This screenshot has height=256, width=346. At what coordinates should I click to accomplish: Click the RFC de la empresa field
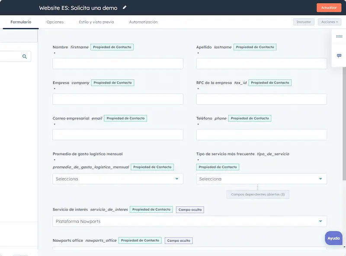[261, 99]
